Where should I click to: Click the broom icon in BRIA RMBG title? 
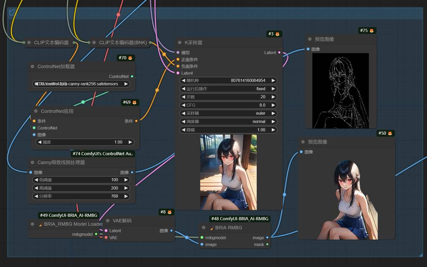pos(212,228)
